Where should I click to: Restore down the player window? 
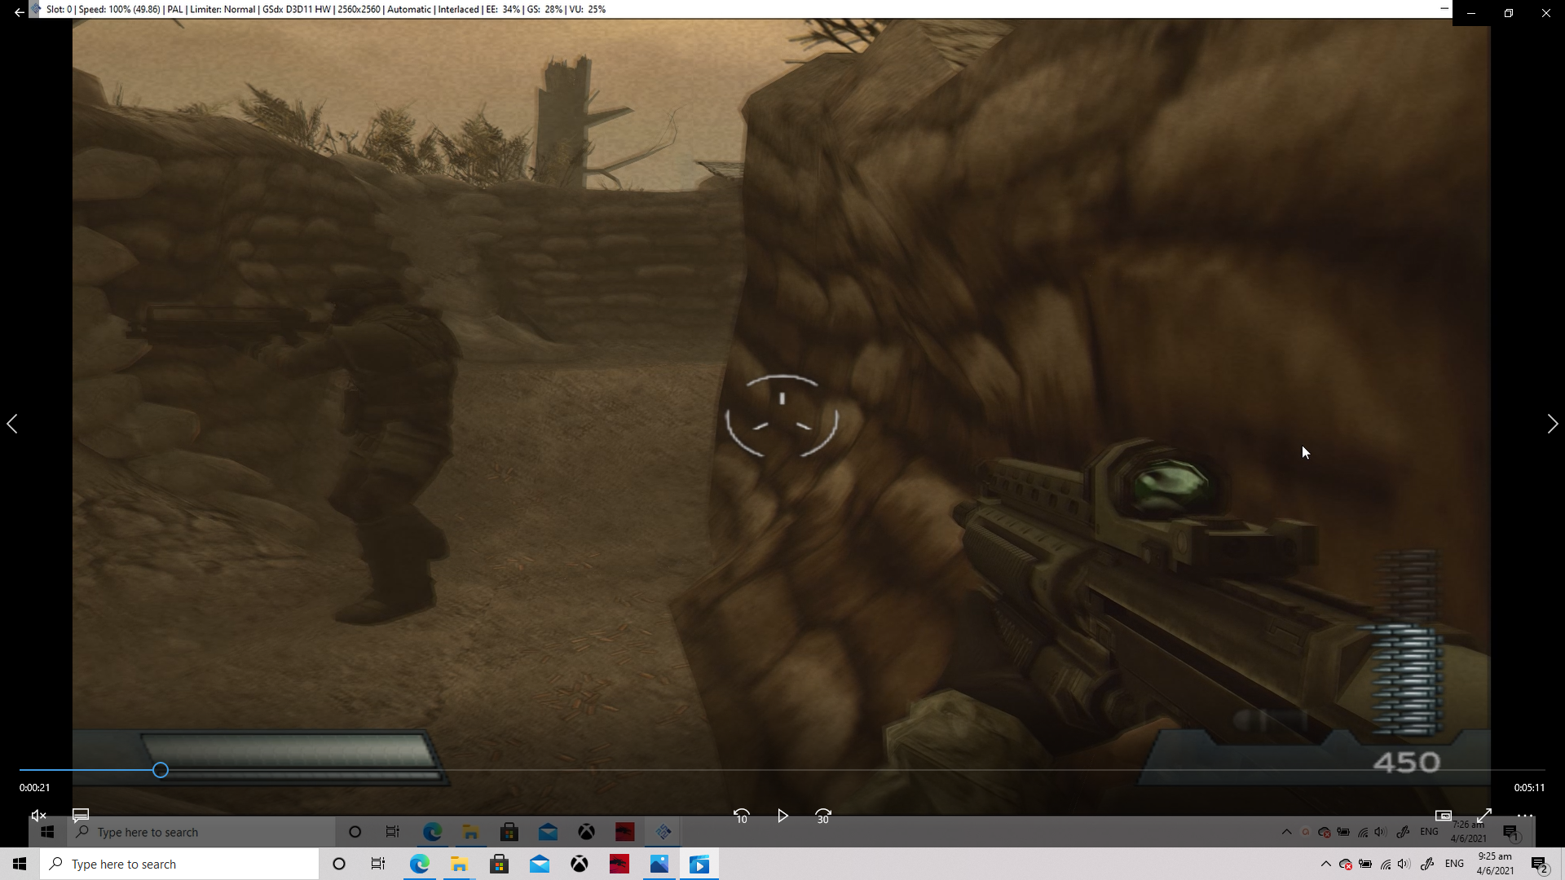[1509, 13]
